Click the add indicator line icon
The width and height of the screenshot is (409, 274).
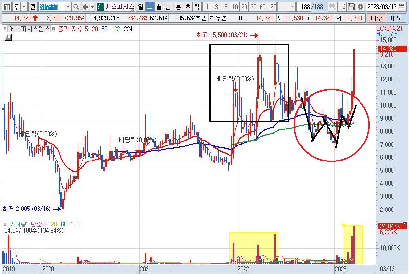[342, 7]
